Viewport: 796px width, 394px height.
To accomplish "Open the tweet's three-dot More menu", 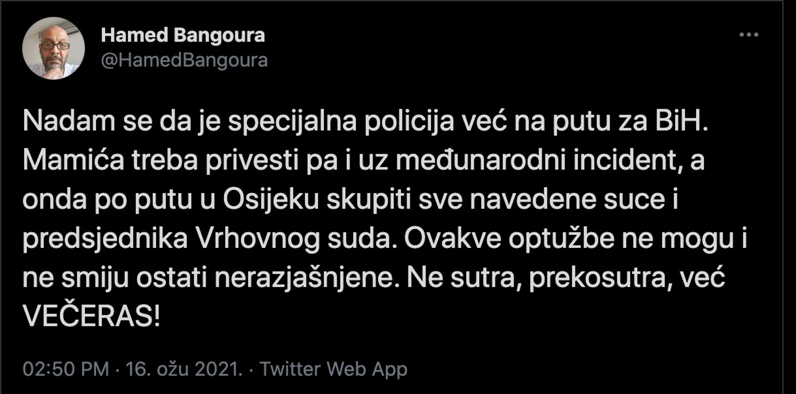I will pos(749,35).
